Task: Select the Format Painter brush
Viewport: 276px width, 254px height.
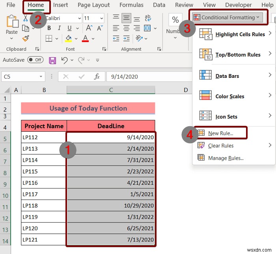Action: pos(26,39)
